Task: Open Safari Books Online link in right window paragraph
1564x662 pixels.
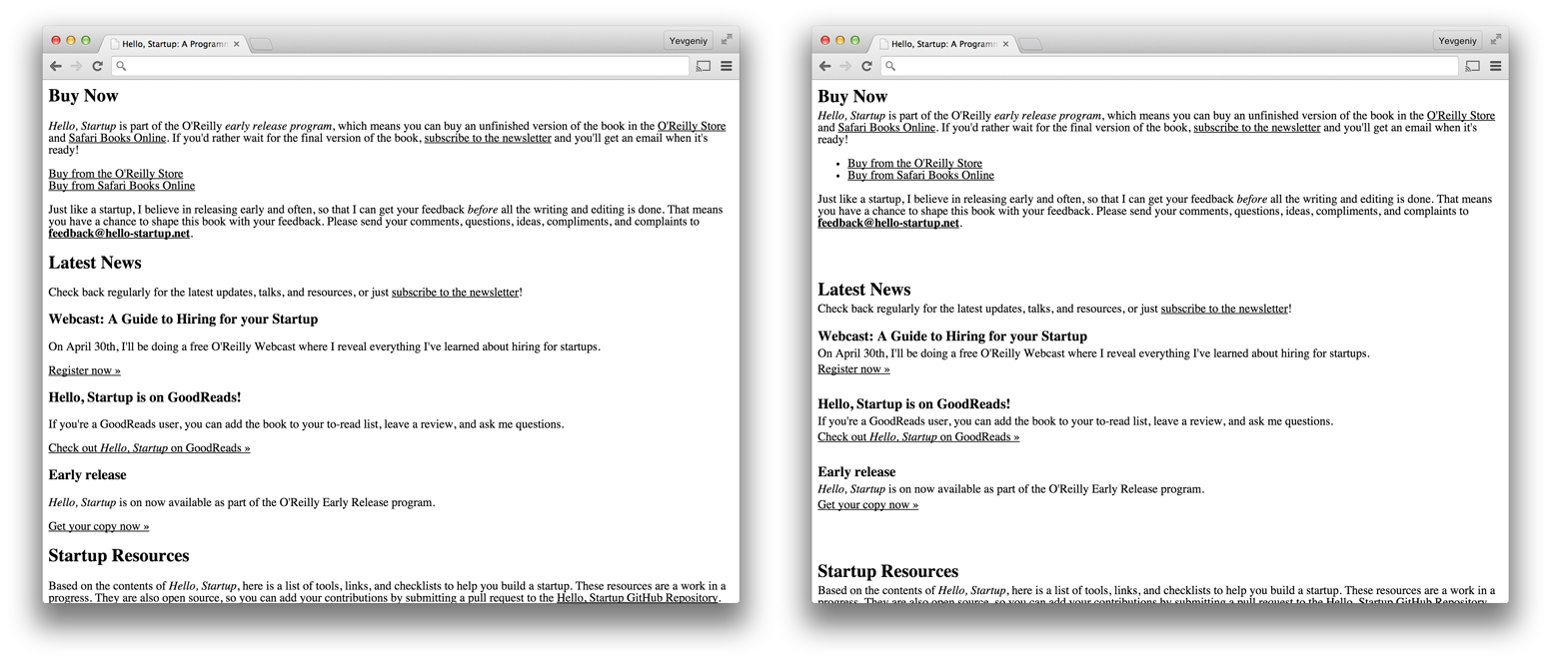Action: [x=886, y=128]
